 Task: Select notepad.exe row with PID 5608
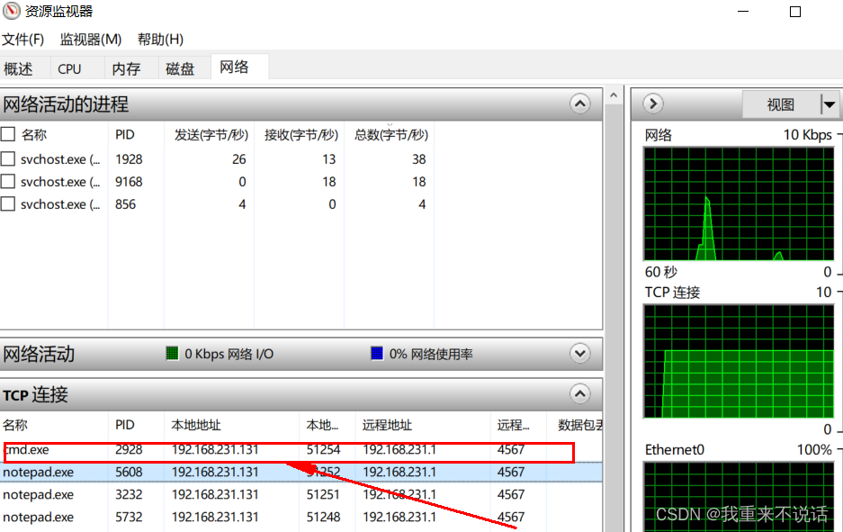301,473
